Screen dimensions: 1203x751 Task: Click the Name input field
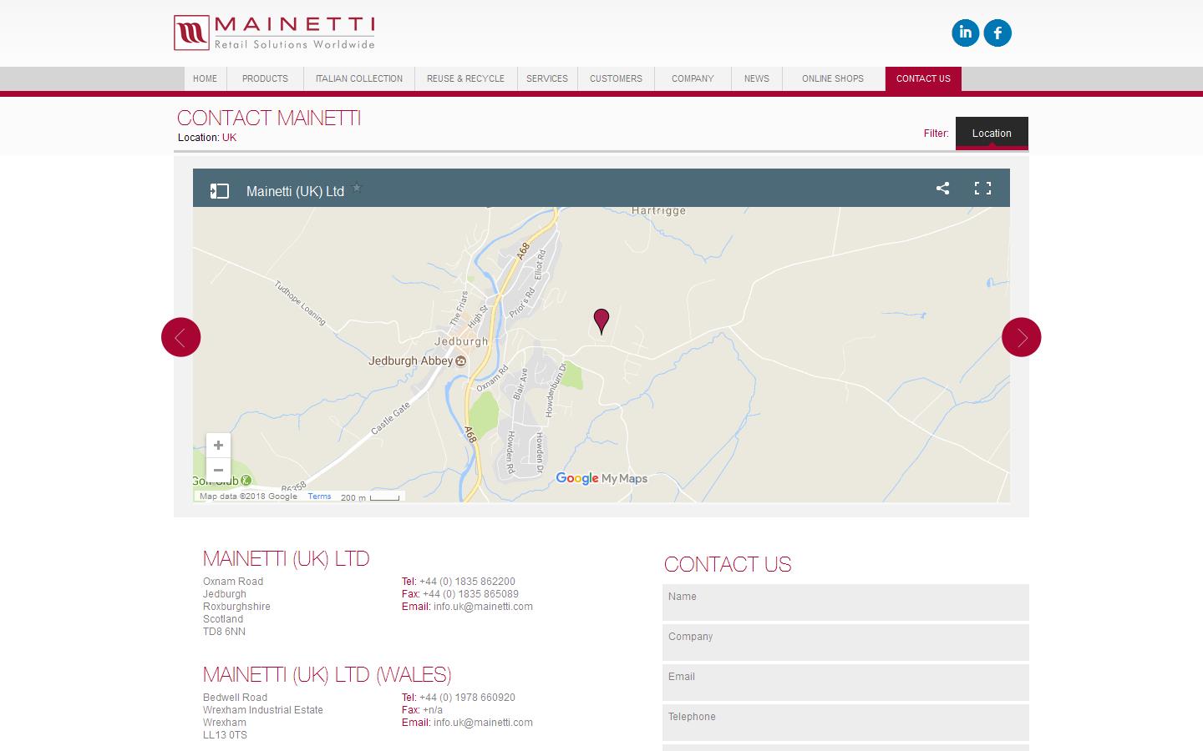[845, 602]
